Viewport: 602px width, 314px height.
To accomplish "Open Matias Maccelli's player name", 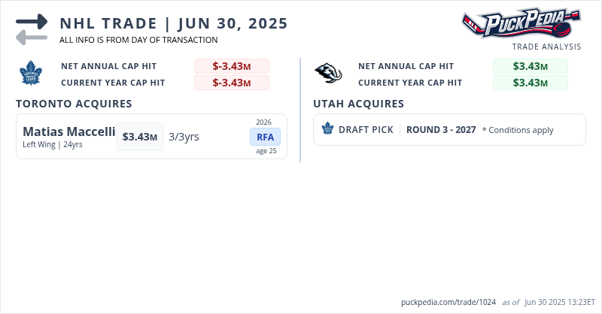I will coord(68,131).
